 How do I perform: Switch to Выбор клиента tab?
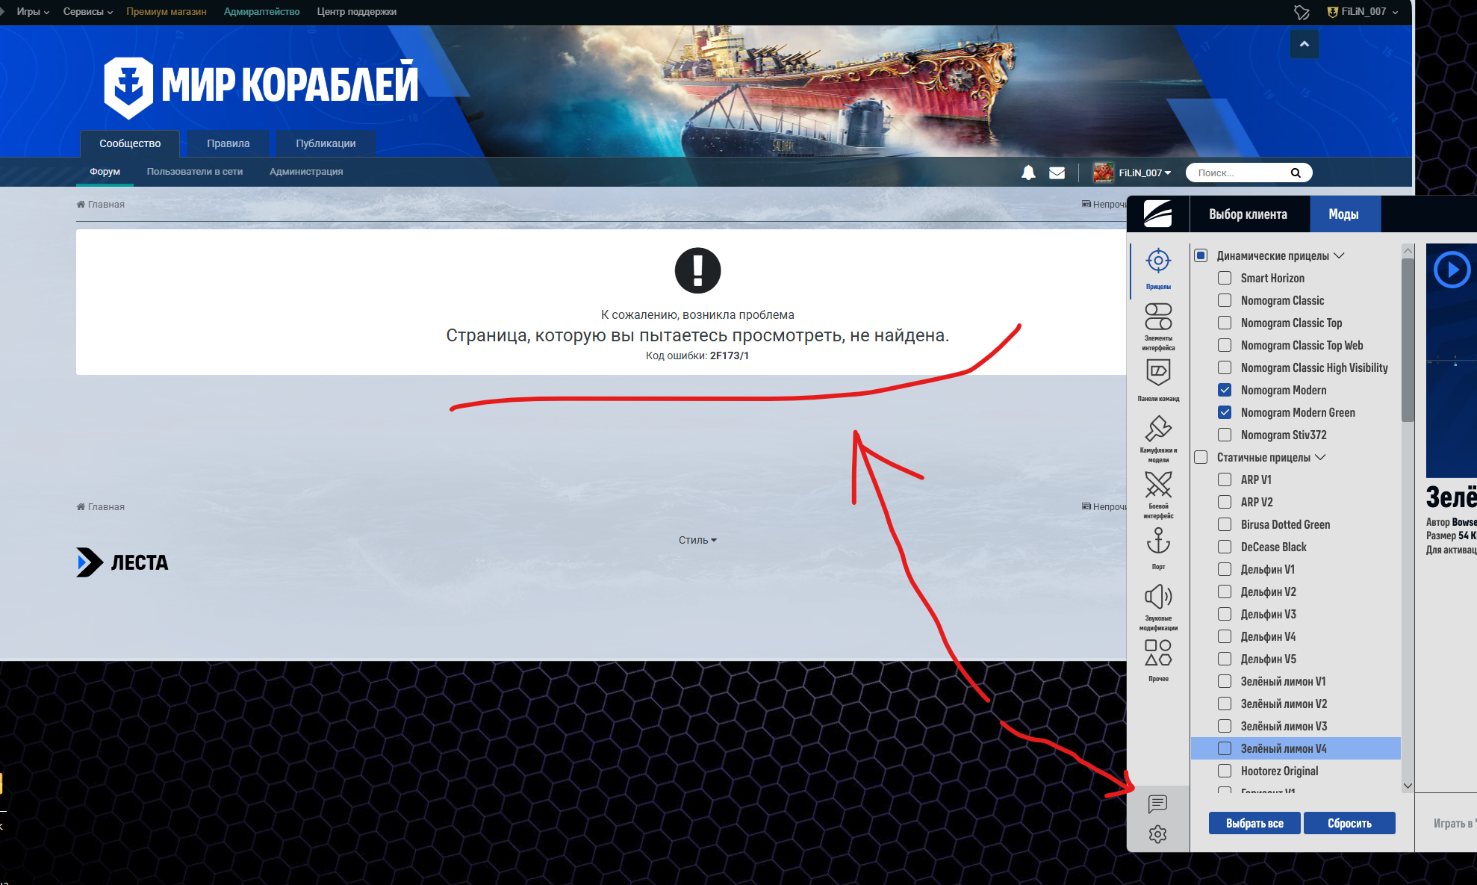(x=1248, y=214)
